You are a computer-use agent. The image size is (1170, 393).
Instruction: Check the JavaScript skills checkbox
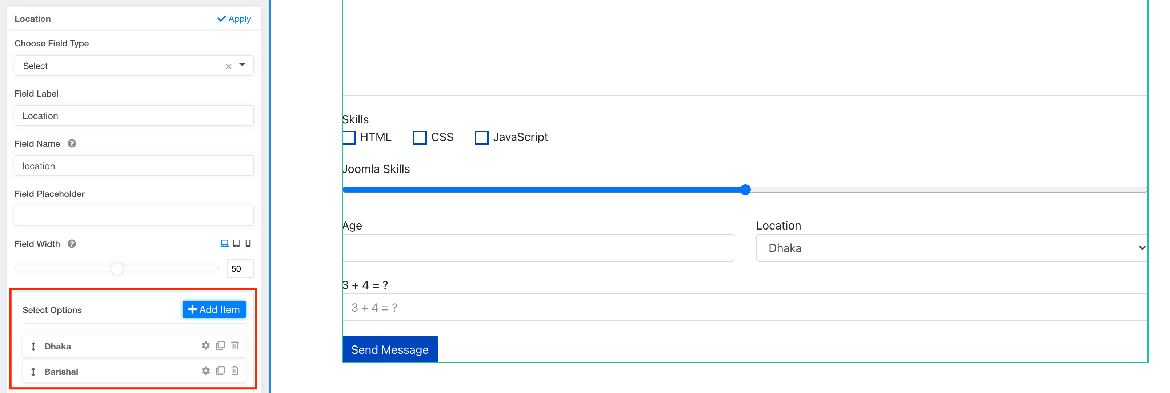481,138
